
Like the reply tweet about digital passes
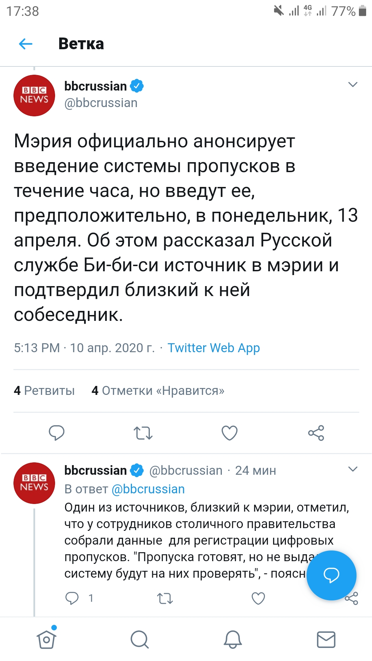tap(258, 598)
